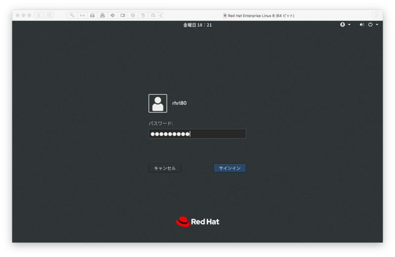Screen dimensions: 395x257
Task: Expand the system menu arrow beside power icon
Action: point(377,24)
